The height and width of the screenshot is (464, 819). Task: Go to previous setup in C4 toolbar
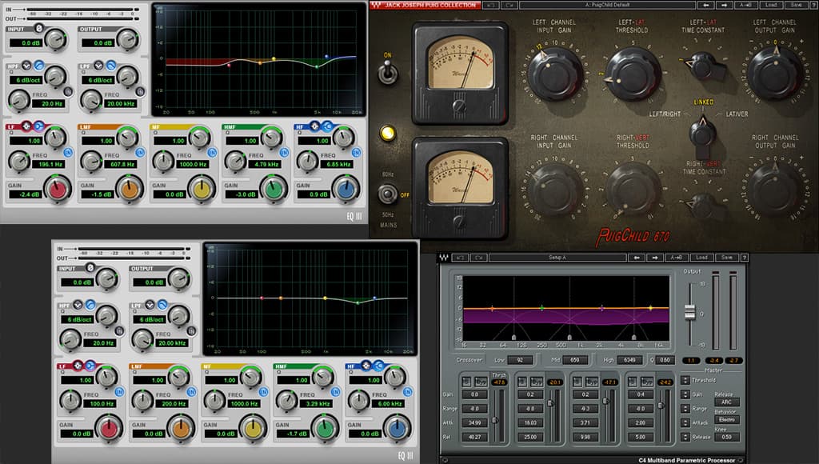click(636, 258)
